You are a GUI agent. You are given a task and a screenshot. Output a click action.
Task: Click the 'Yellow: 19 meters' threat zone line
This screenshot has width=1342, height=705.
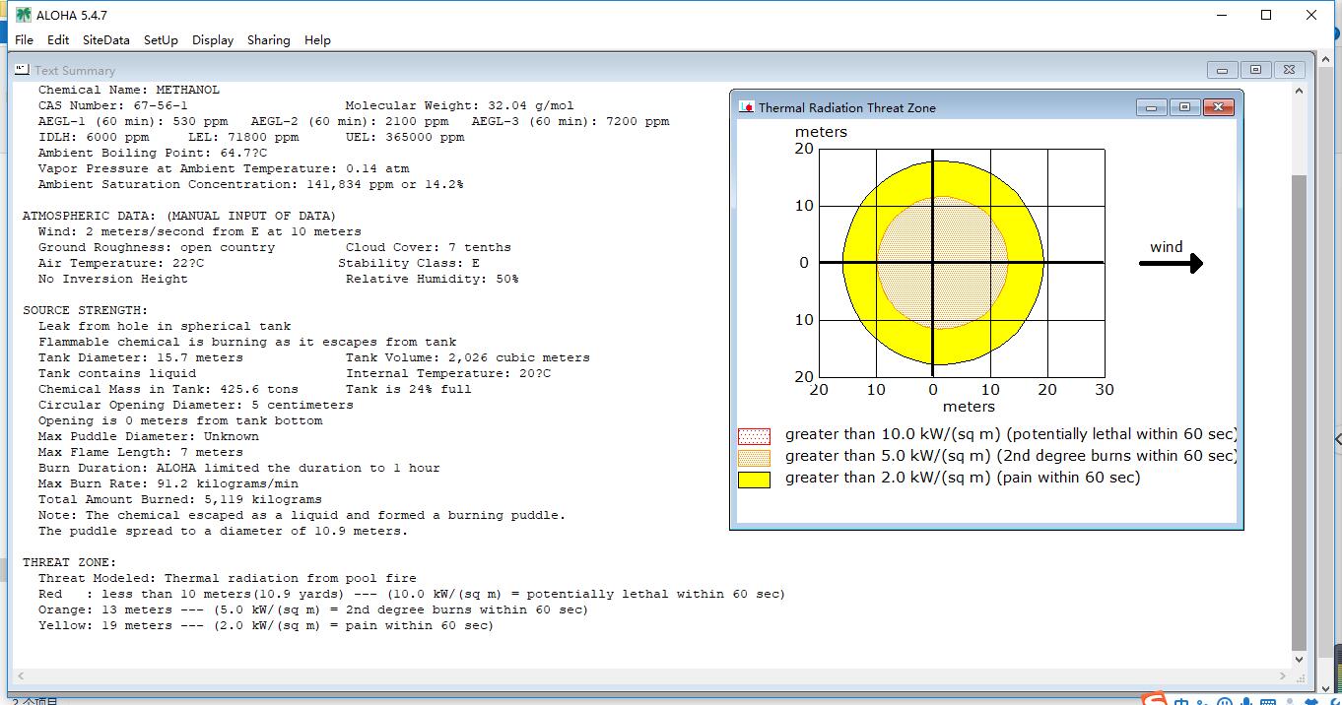coord(266,625)
